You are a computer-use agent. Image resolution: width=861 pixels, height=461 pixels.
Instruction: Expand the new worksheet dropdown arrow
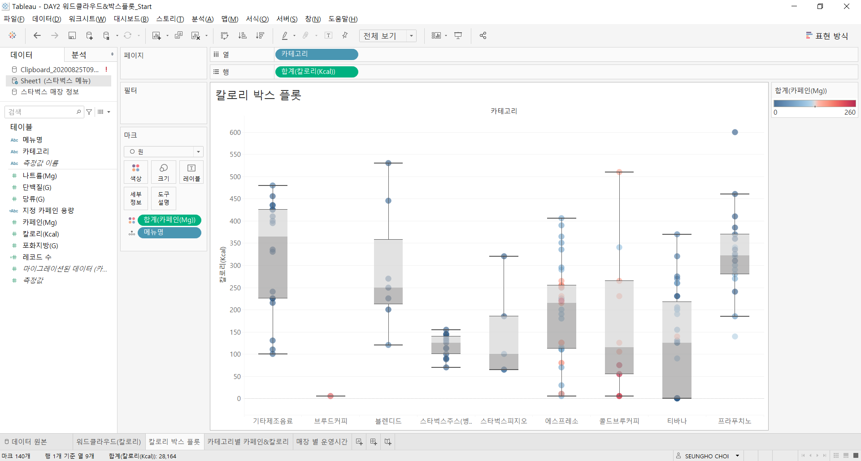point(167,36)
